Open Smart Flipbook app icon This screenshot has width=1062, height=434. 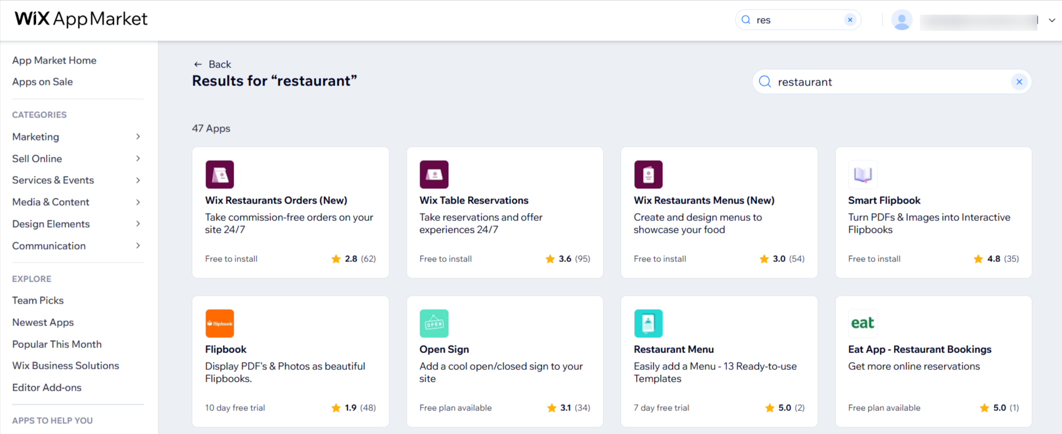(x=863, y=174)
